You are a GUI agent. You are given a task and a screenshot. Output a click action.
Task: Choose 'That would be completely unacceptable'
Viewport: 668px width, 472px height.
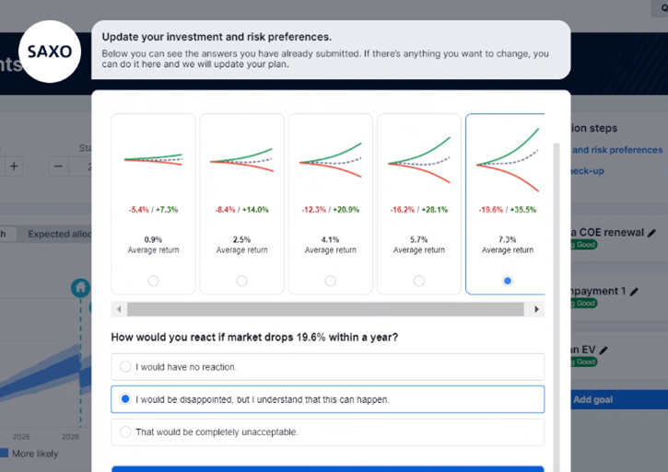(328, 432)
